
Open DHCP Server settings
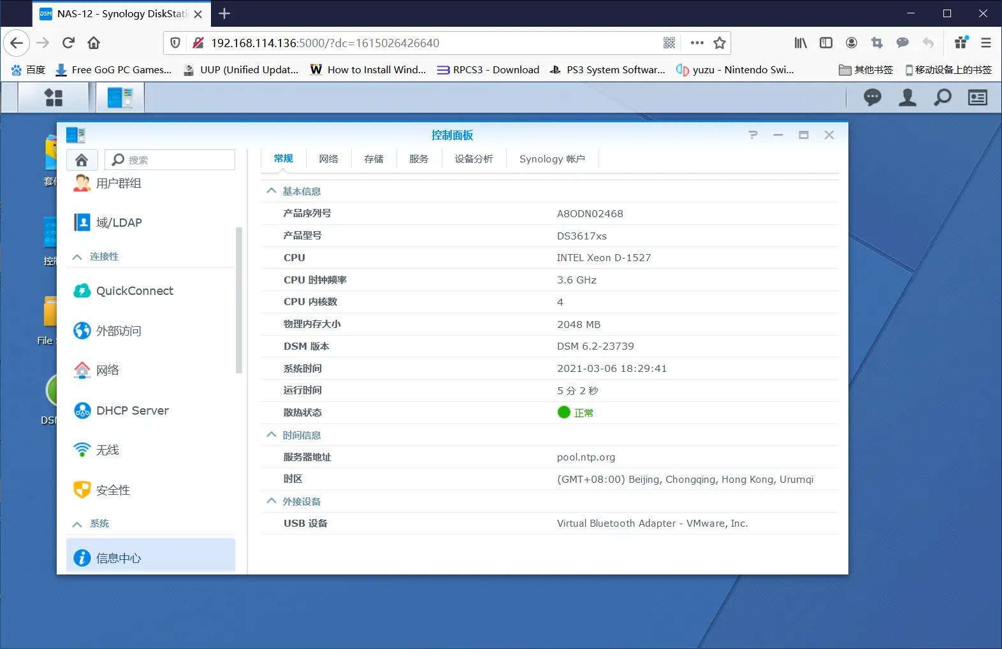click(x=150, y=411)
